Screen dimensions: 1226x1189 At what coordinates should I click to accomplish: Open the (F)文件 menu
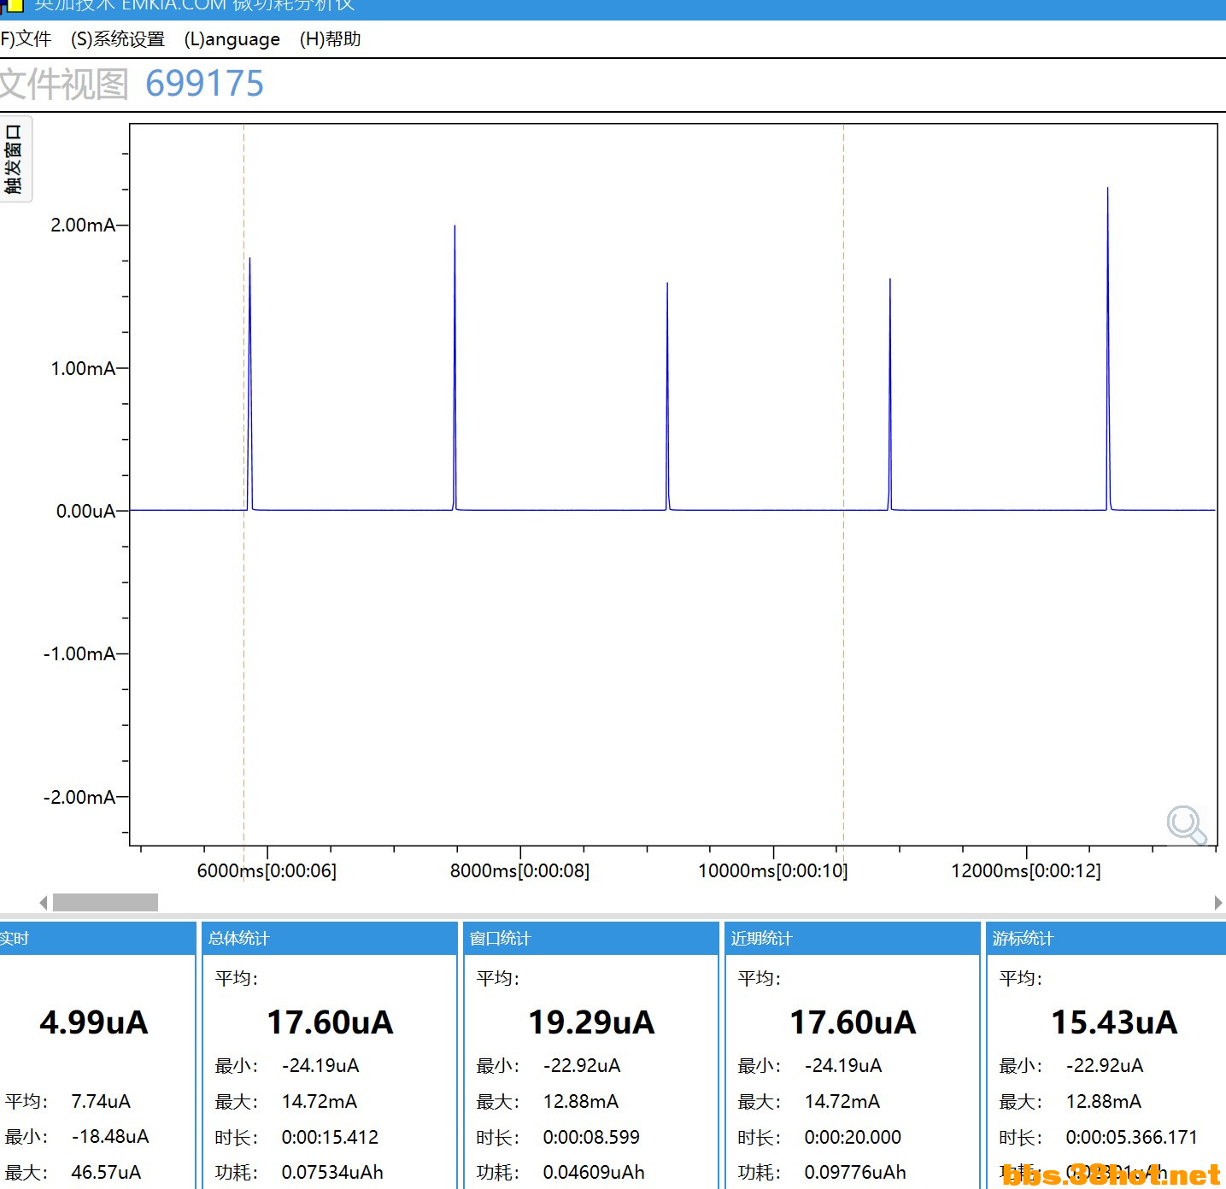click(x=26, y=39)
